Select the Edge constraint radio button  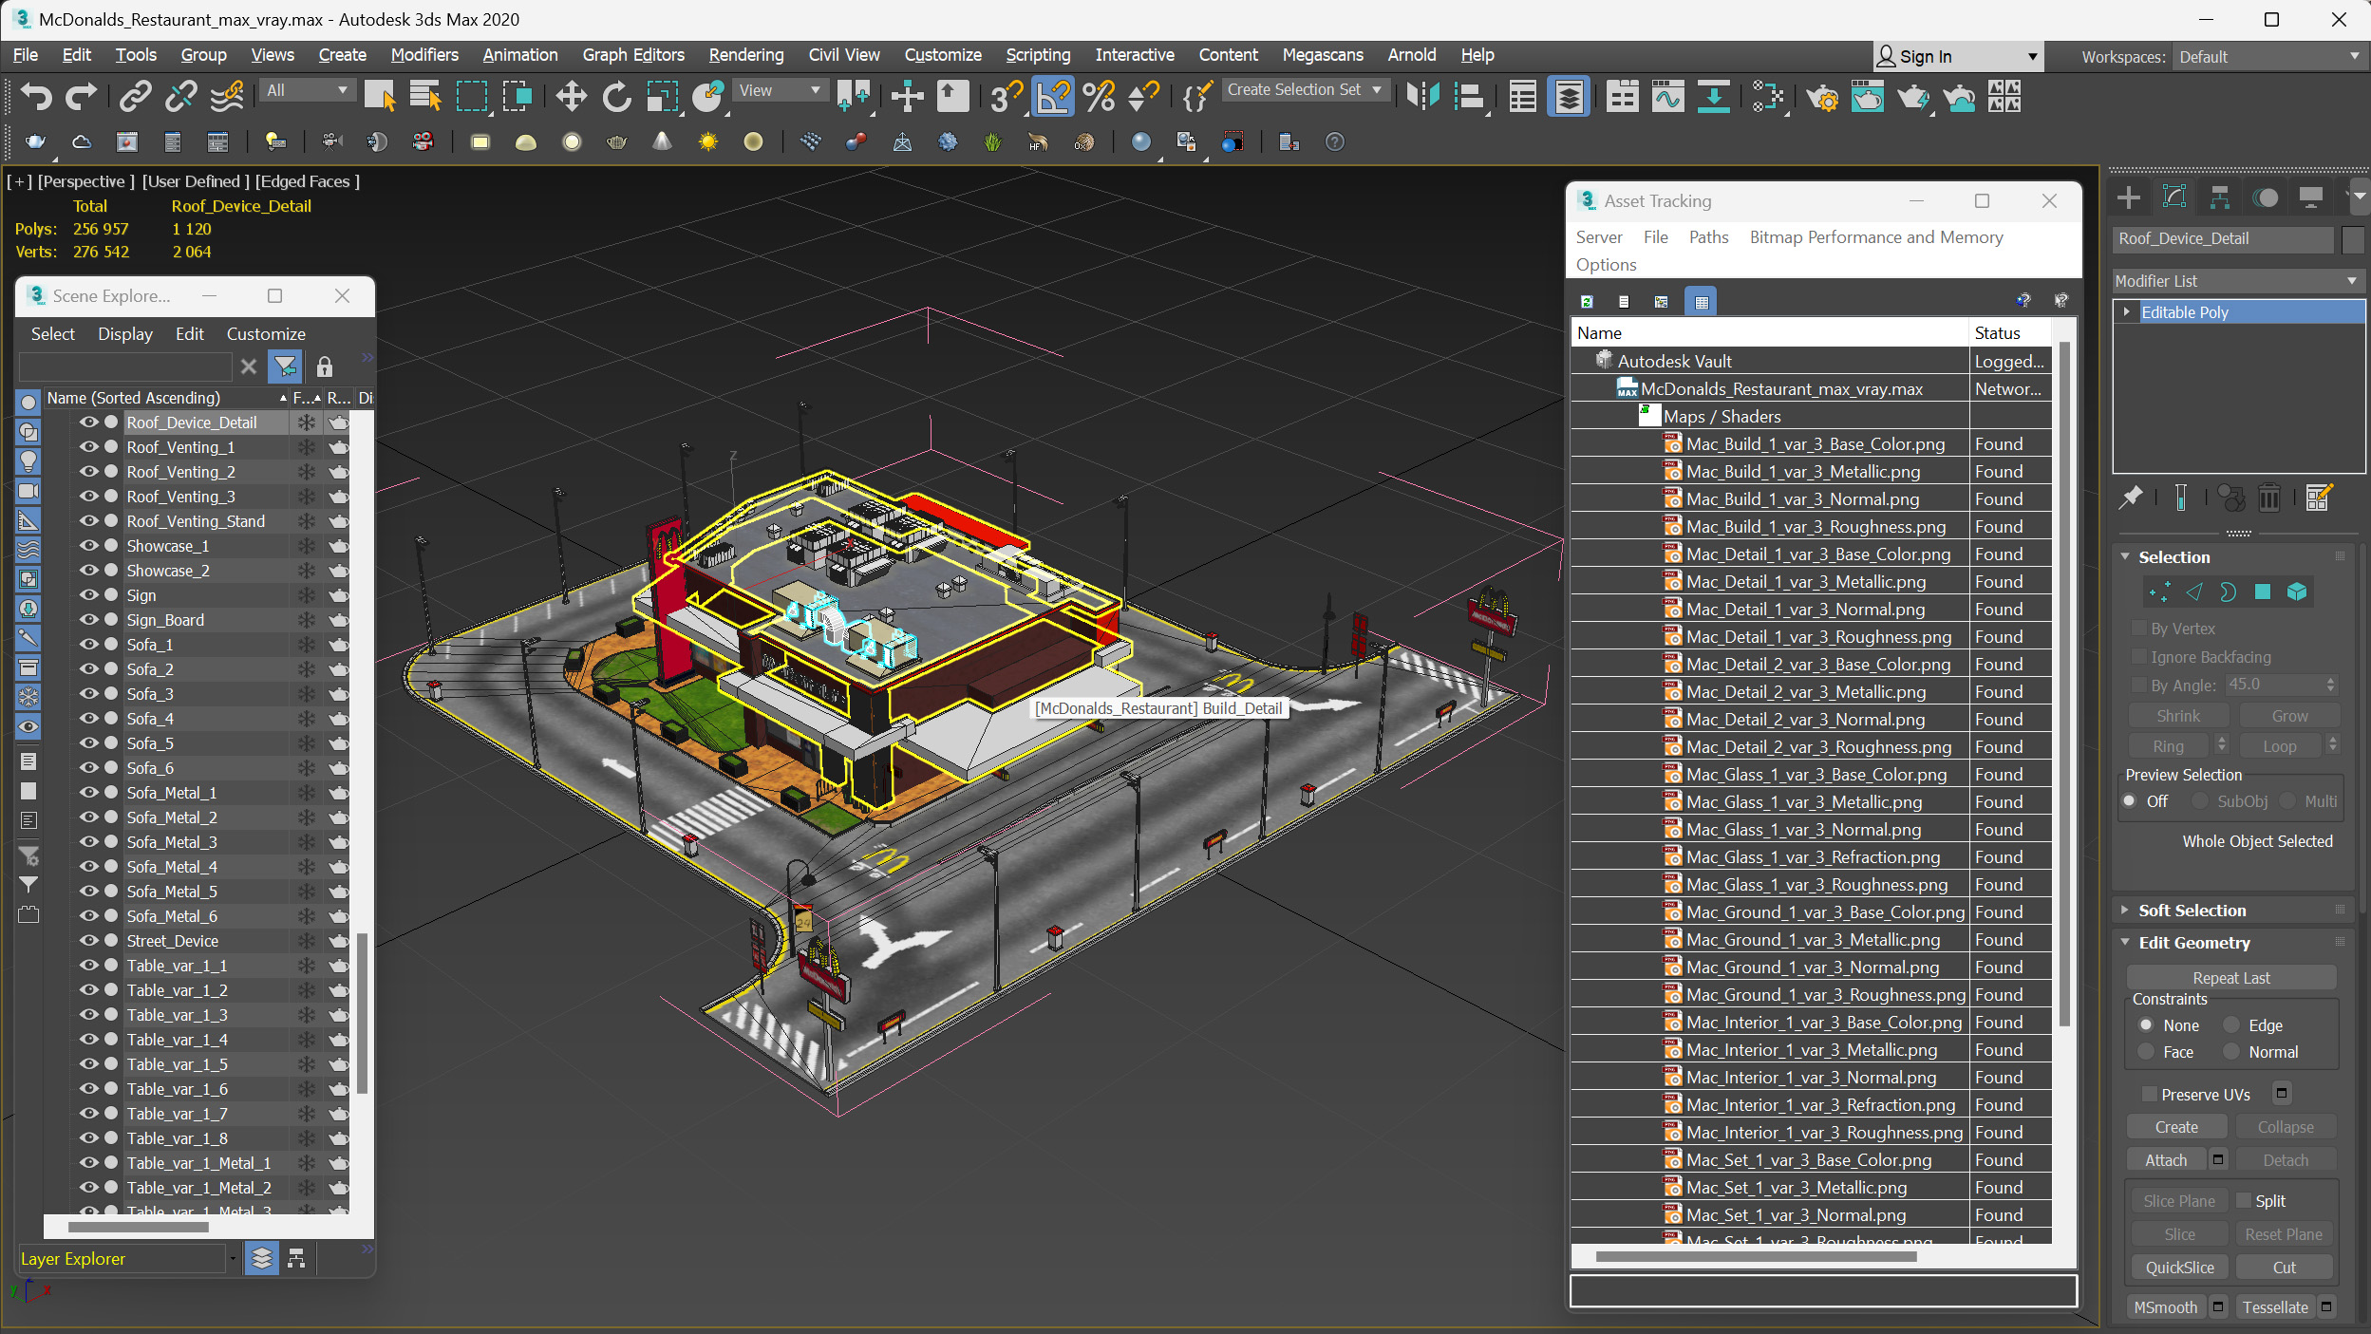[x=2231, y=1025]
